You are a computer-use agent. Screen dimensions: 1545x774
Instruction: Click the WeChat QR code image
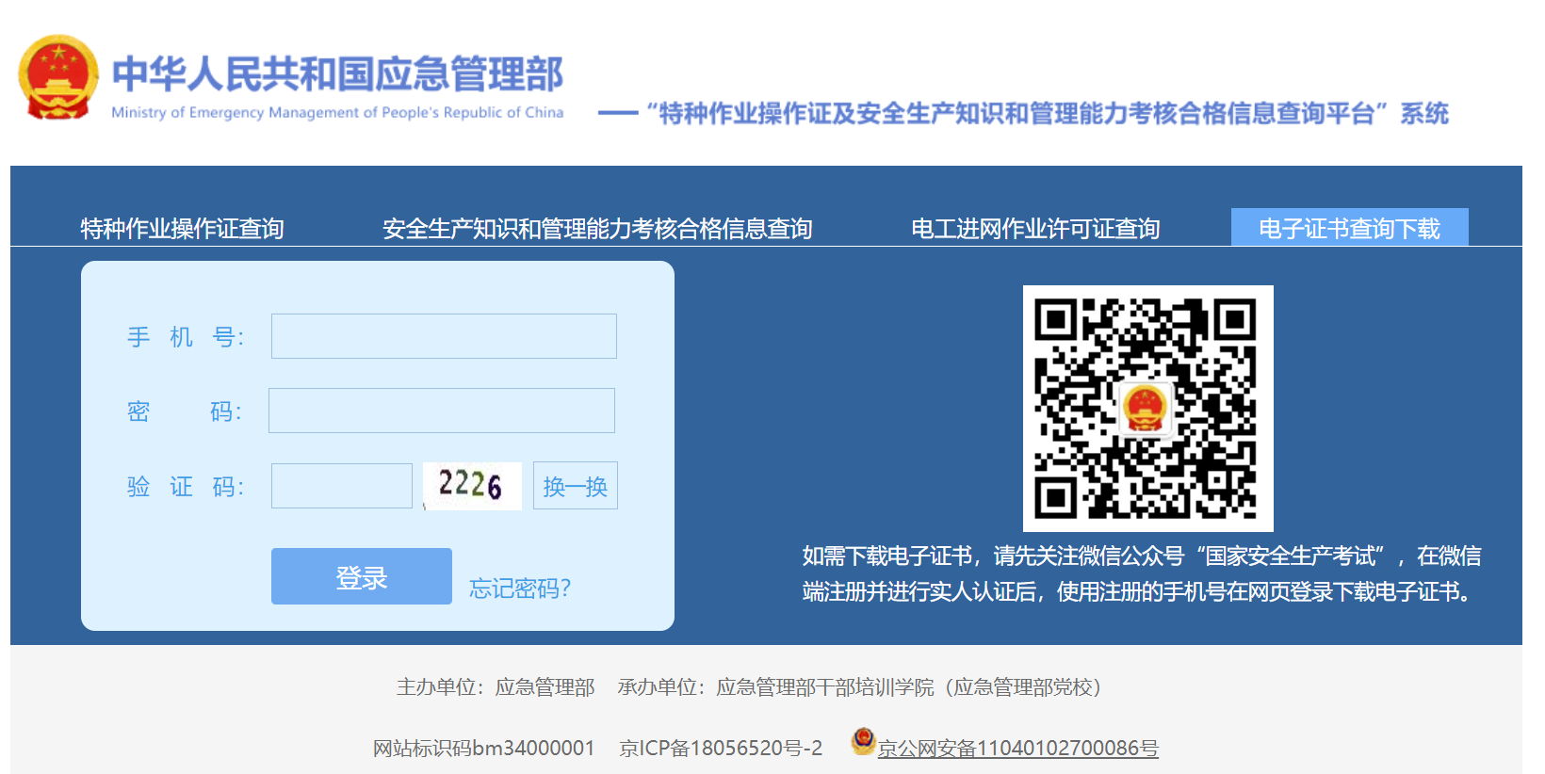coord(1147,408)
